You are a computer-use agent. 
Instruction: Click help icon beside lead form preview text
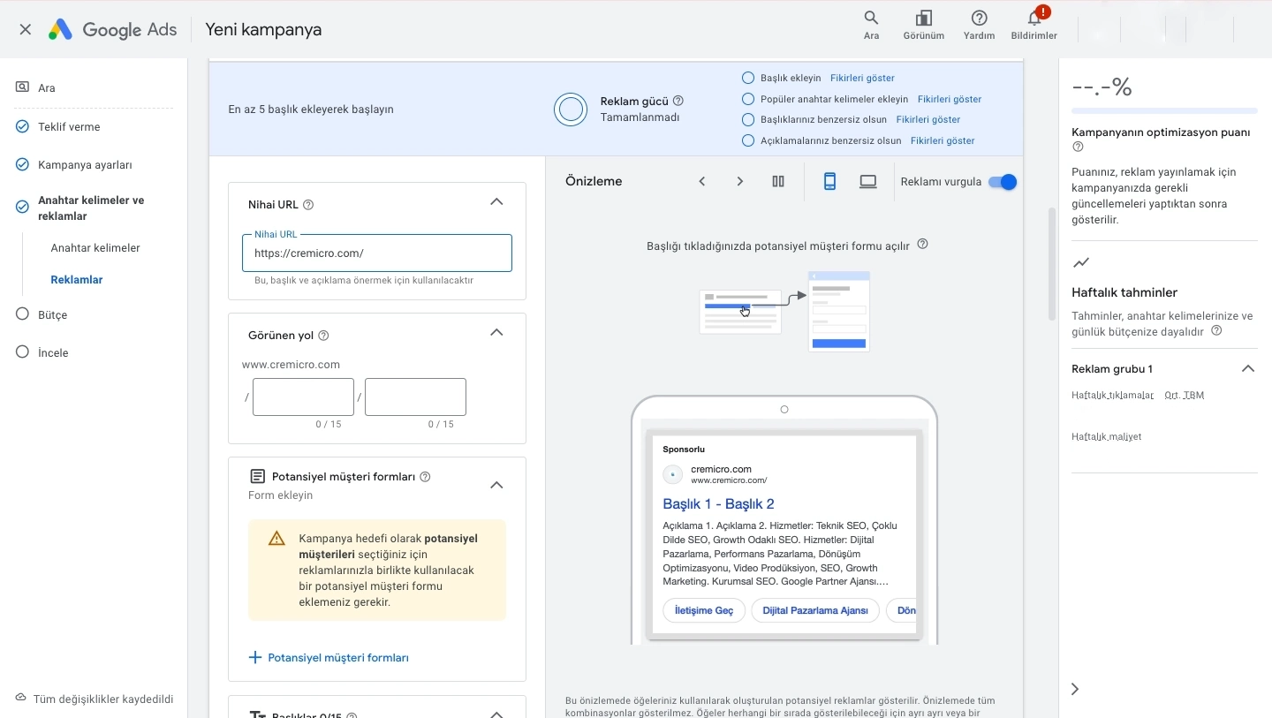(923, 245)
